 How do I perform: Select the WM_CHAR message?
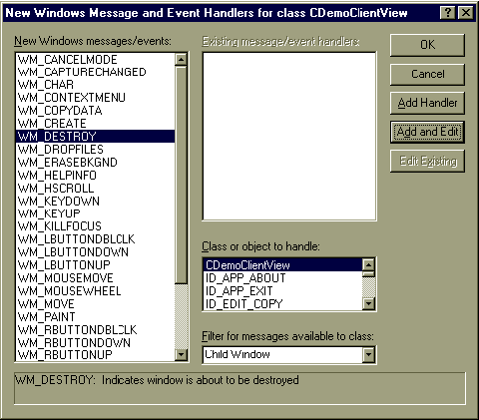tap(95, 85)
